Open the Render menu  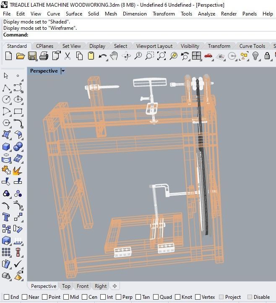tap(229, 14)
